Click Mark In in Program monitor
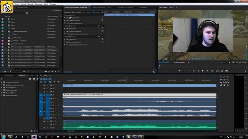248x139 pixels. 184,71
